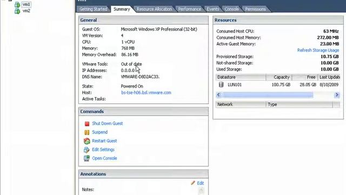
Task: Click the 1 vCPU value
Action: click(128, 42)
